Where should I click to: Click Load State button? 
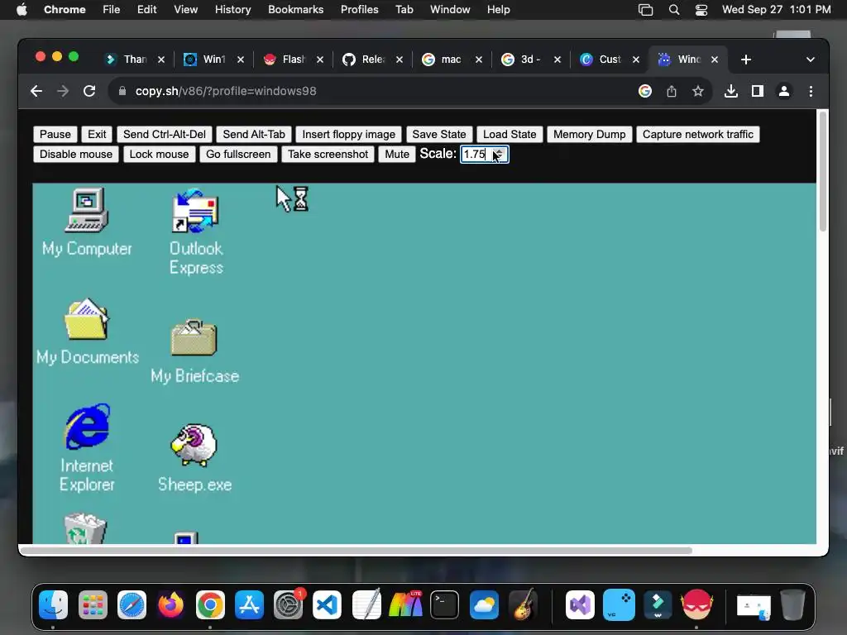(510, 135)
